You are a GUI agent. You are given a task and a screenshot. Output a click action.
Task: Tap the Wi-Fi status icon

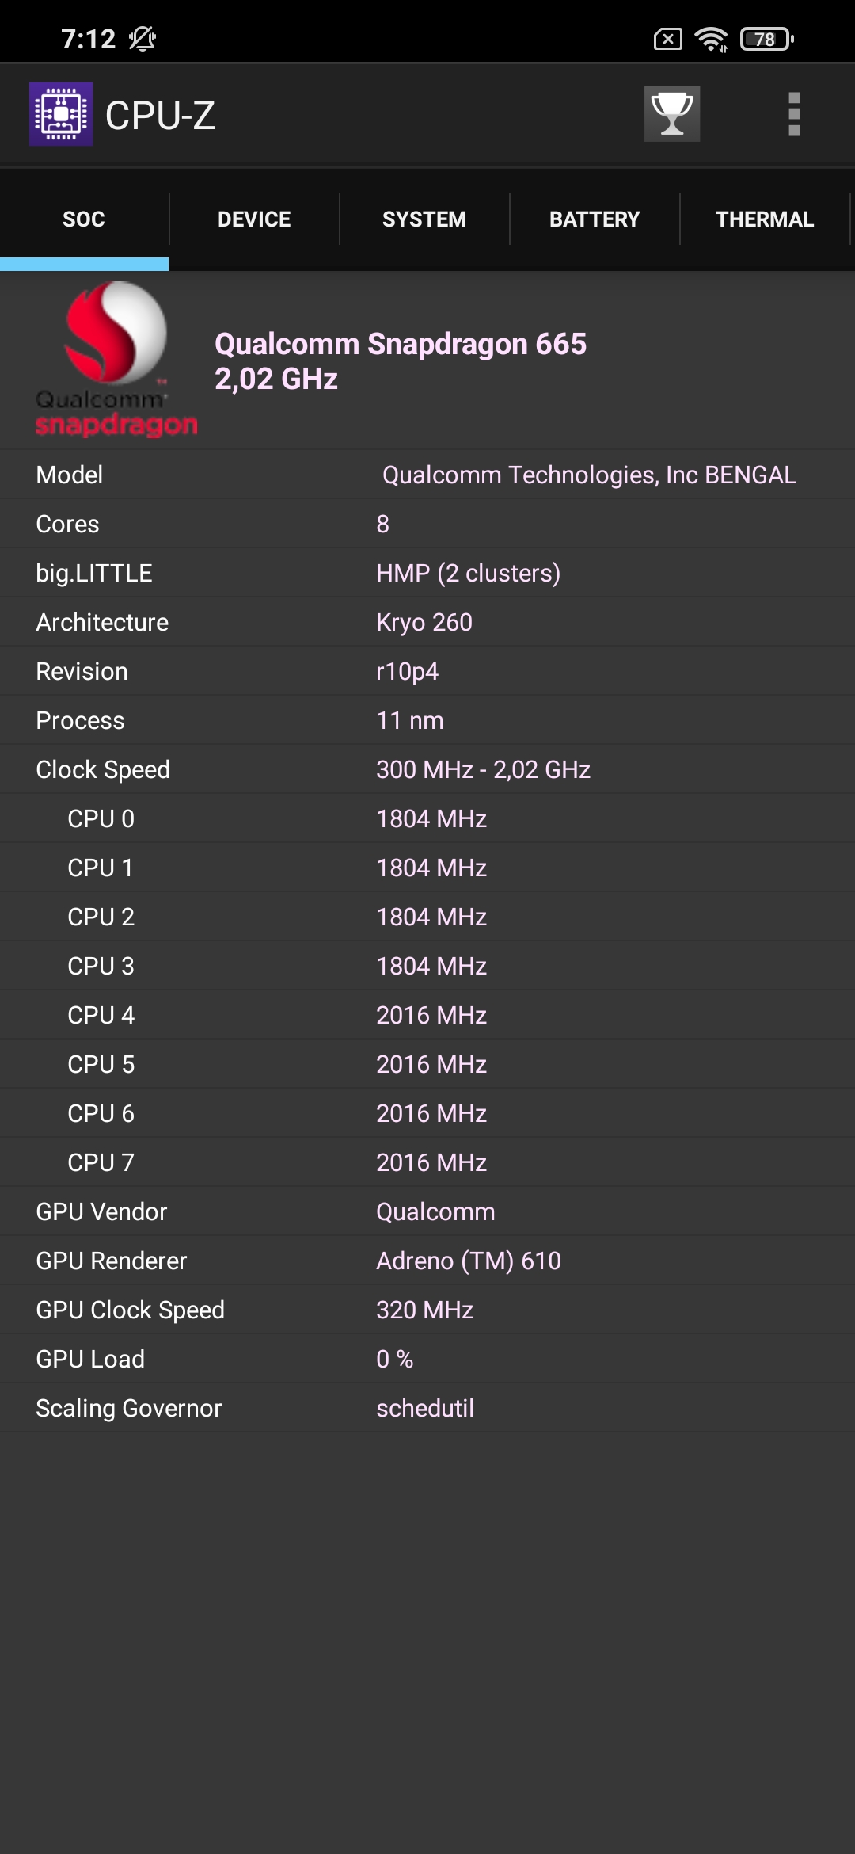[711, 39]
